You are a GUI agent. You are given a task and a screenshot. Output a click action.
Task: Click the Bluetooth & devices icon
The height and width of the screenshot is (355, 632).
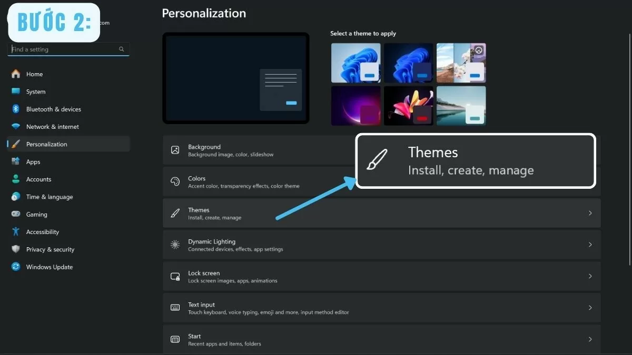point(16,109)
